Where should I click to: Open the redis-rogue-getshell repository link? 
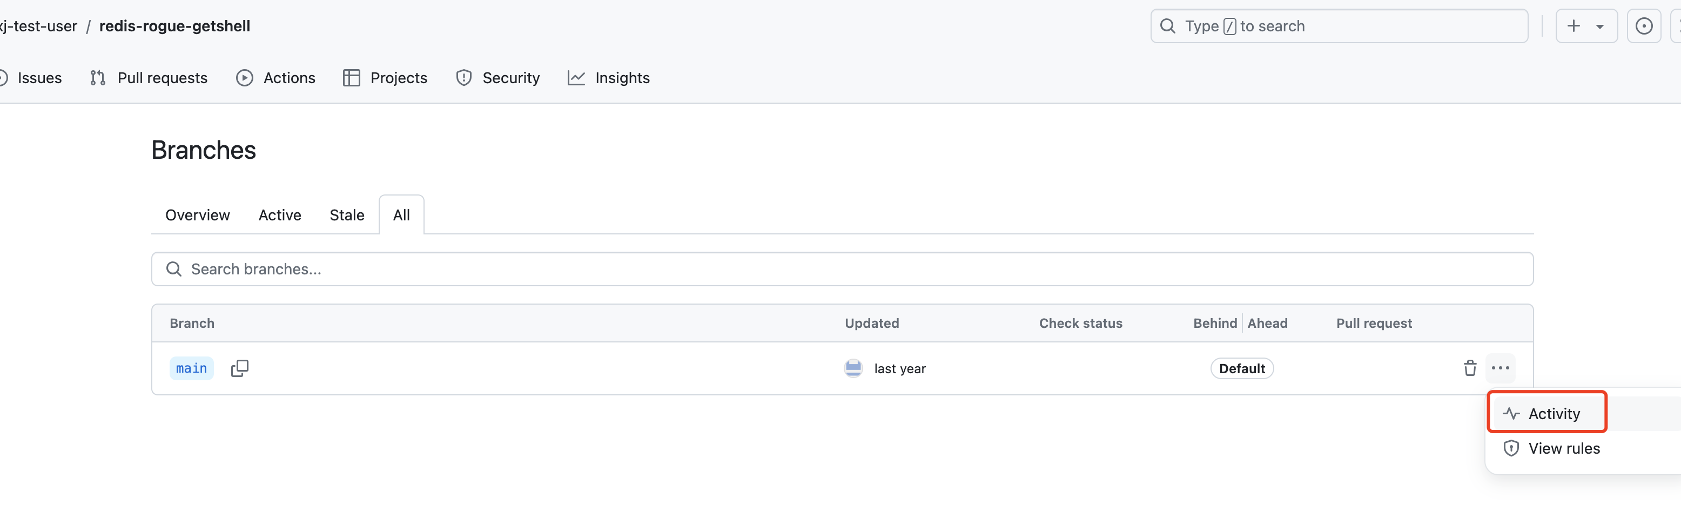click(175, 26)
